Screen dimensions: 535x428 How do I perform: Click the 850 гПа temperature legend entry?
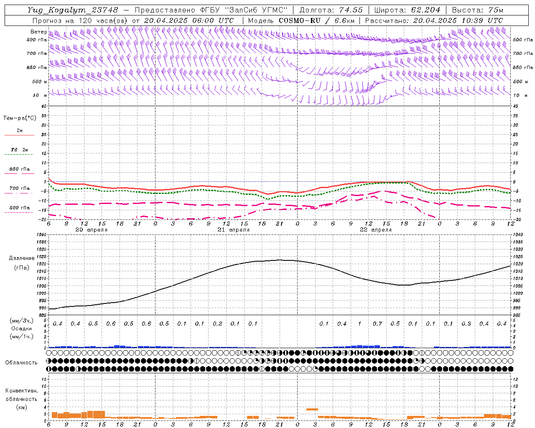(x=20, y=169)
